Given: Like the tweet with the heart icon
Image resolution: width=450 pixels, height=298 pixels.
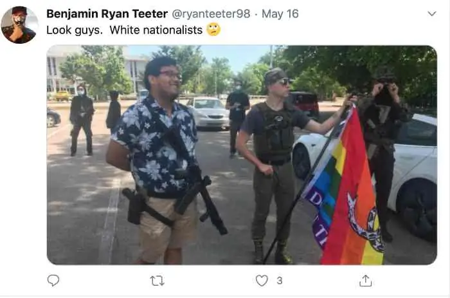Looking at the screenshot, I should point(262,281).
